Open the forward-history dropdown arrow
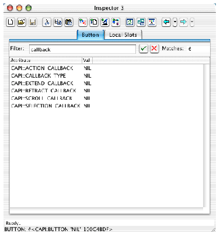This screenshot has height=237, width=220. click(x=192, y=22)
